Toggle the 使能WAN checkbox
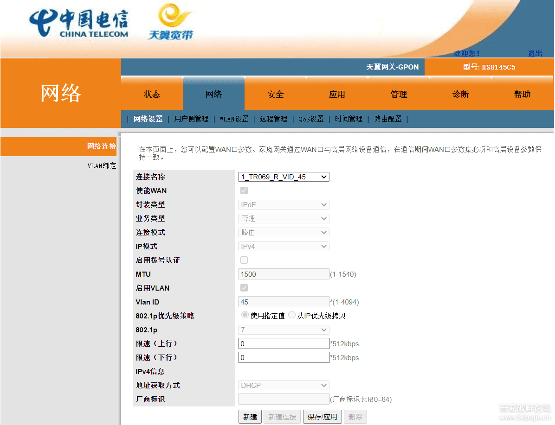This screenshot has height=425, width=555. click(244, 190)
